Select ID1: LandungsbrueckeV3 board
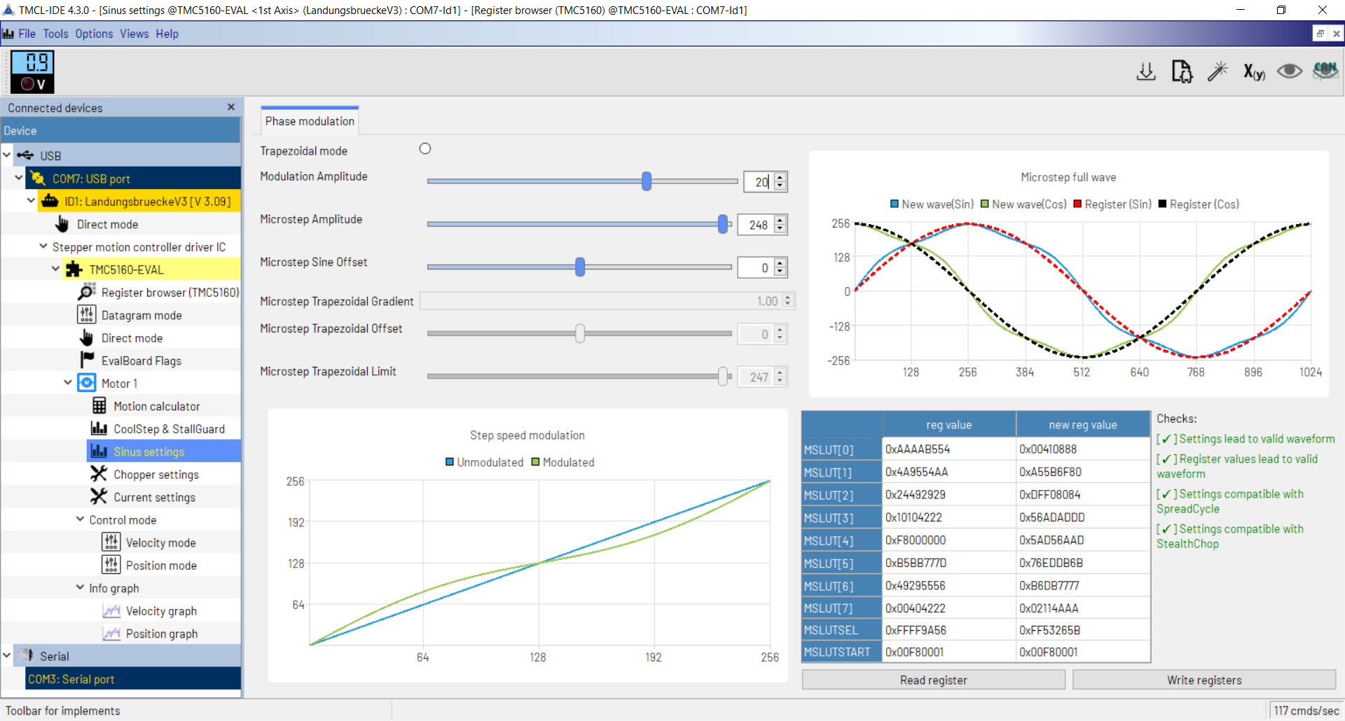Screen dimensions: 1345x721 [139, 202]
